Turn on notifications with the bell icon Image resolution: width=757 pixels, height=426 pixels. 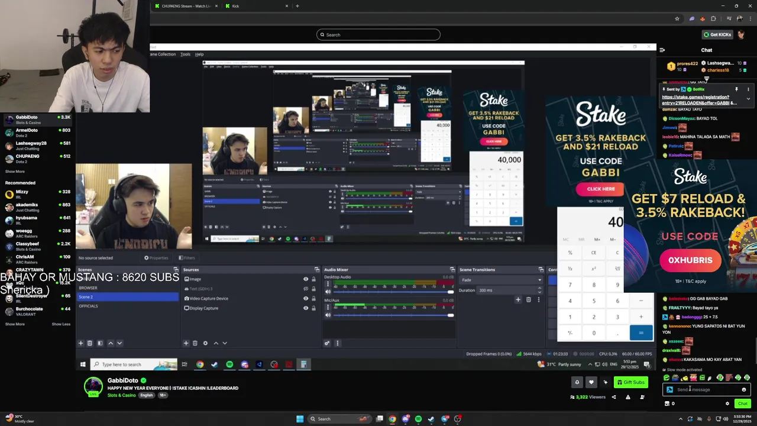coord(577,382)
